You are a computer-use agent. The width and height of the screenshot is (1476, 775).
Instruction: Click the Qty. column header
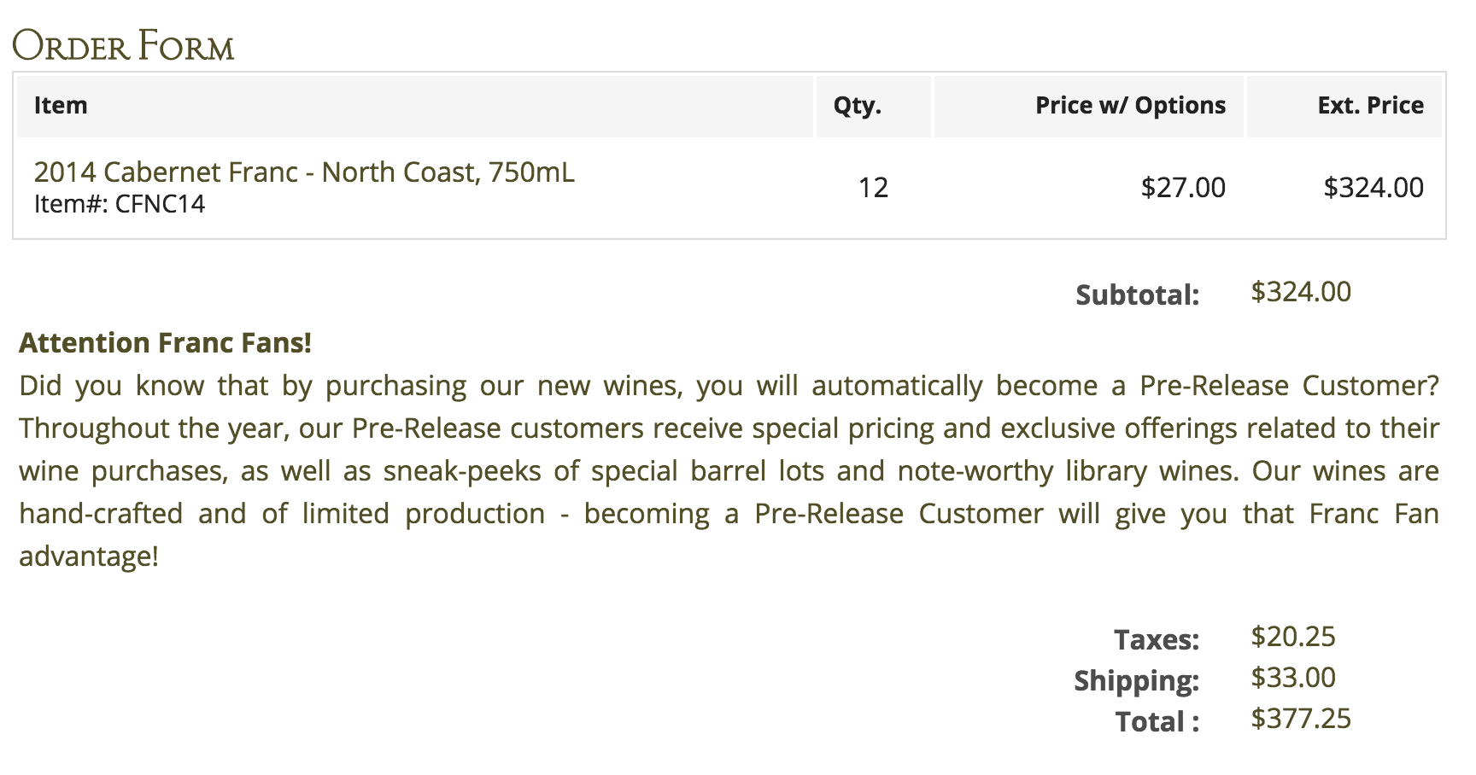click(x=857, y=105)
